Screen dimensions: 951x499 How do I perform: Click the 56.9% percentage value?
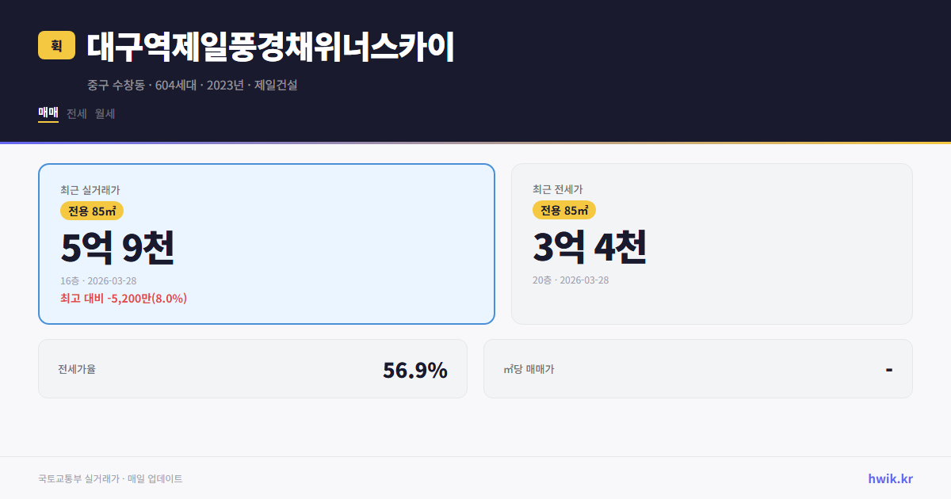click(414, 368)
